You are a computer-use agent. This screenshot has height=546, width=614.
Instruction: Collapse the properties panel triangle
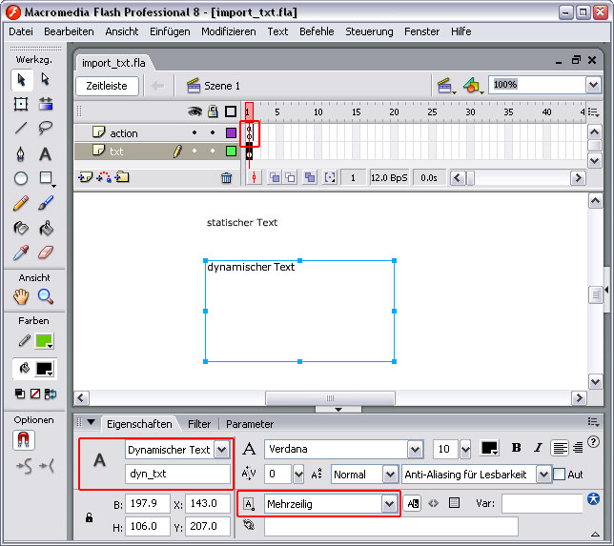point(91,422)
